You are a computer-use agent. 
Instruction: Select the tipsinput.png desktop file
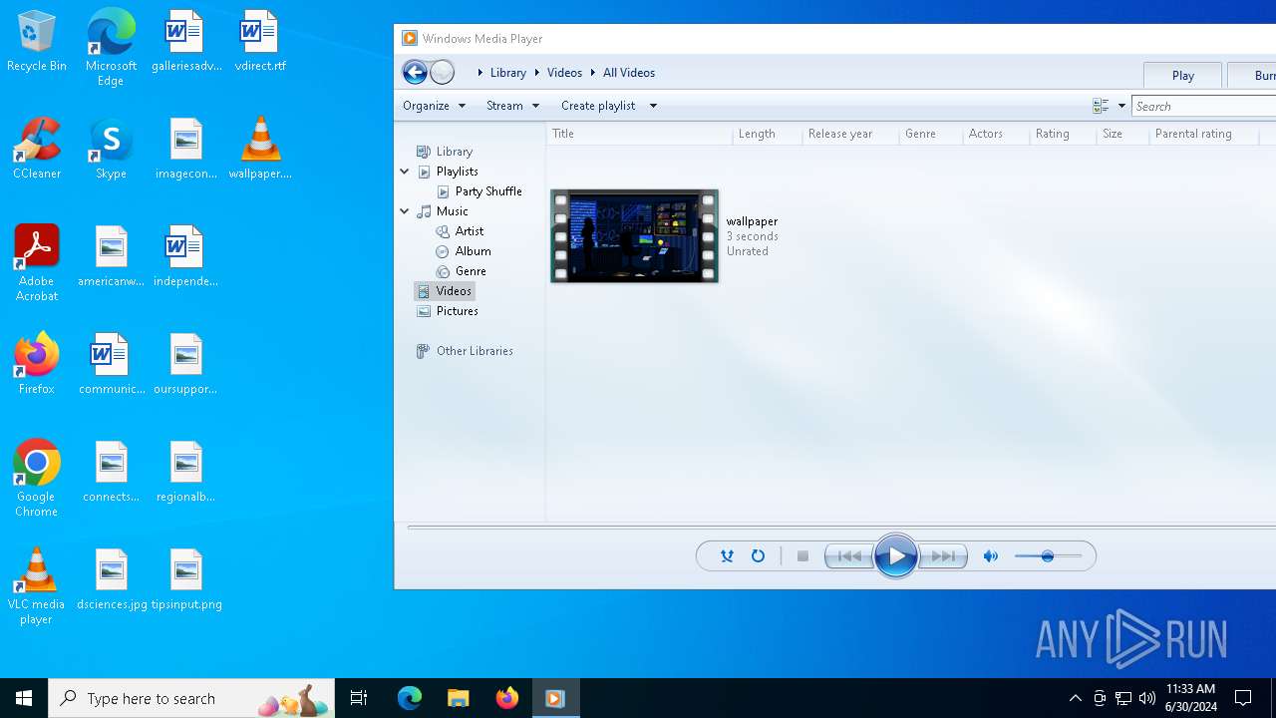[186, 579]
